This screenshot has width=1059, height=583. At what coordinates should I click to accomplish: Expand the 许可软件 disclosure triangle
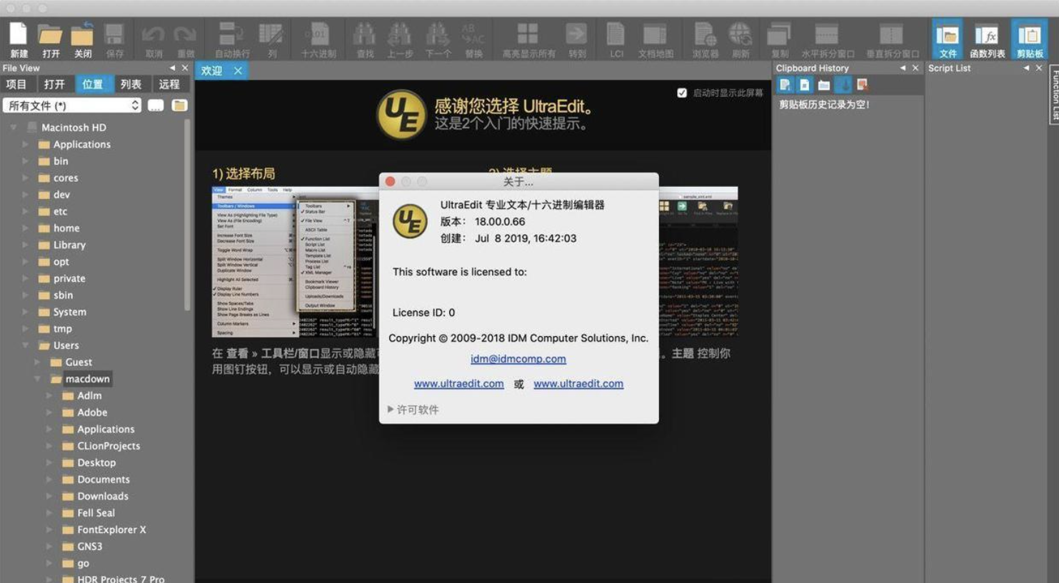coord(391,410)
